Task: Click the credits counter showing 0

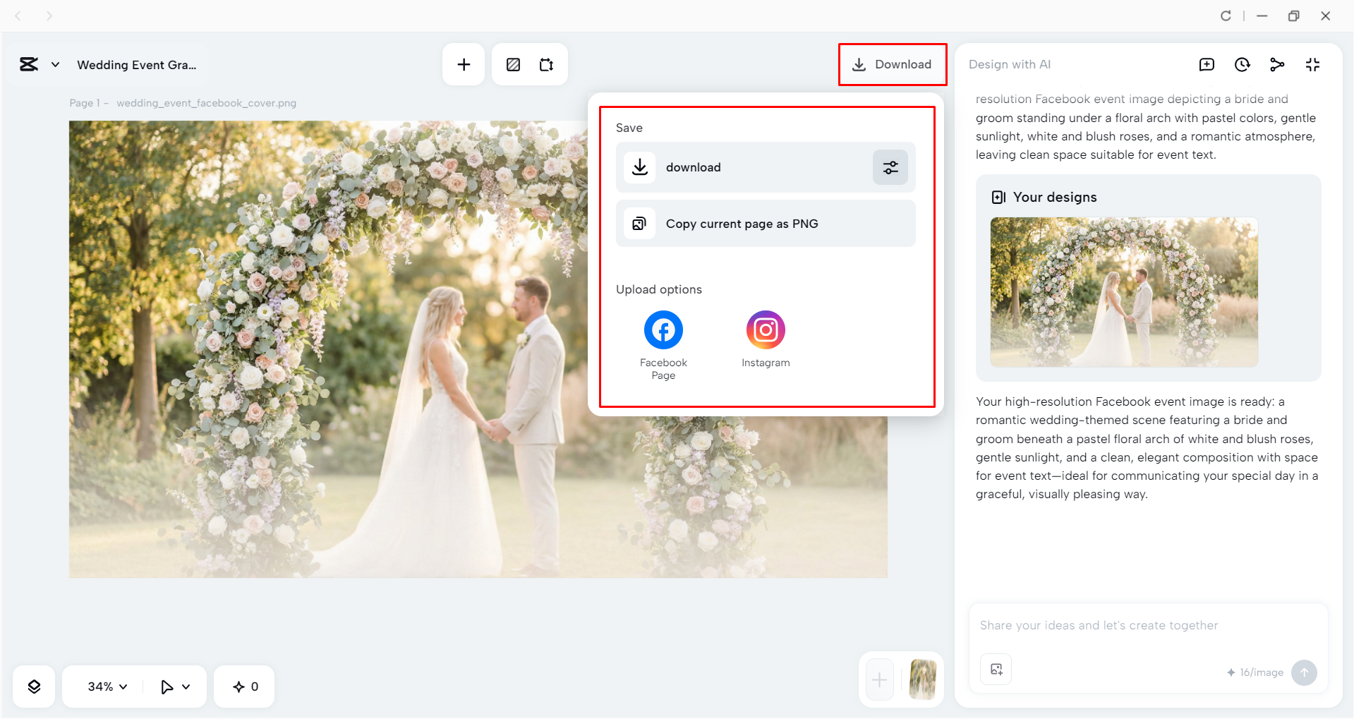Action: coord(245,687)
